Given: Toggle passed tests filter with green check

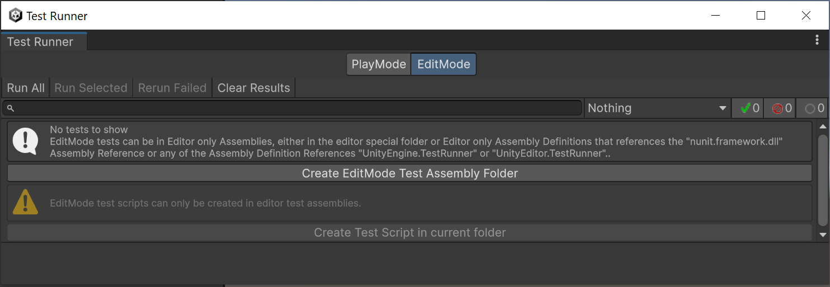Looking at the screenshot, I should pyautogui.click(x=748, y=108).
